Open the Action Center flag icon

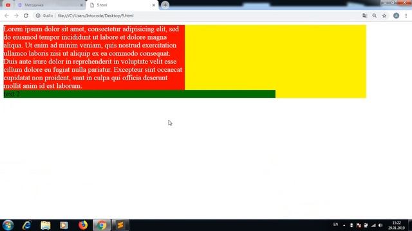359,225
